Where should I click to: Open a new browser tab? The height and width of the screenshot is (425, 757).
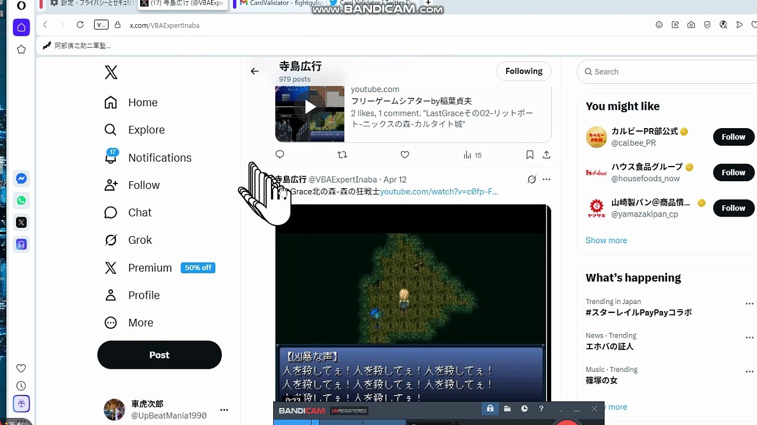[429, 3]
